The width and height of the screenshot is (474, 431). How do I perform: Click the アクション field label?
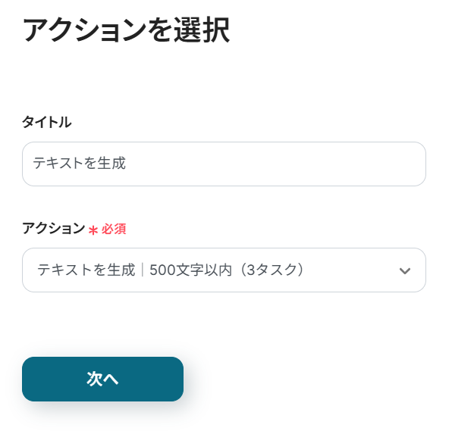coord(53,229)
